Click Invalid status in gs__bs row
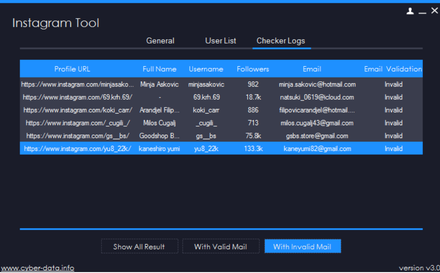Viewport: 440px width, 273px height. (393, 136)
